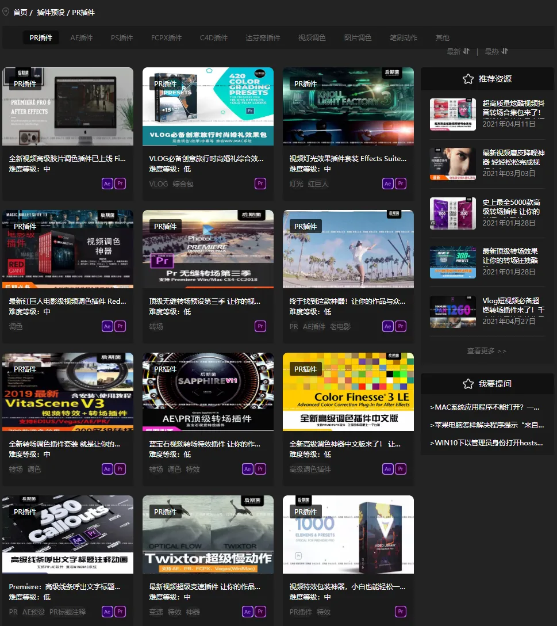The image size is (557, 626).
Task: Switch to the PS插件 tab
Action: pyautogui.click(x=122, y=37)
